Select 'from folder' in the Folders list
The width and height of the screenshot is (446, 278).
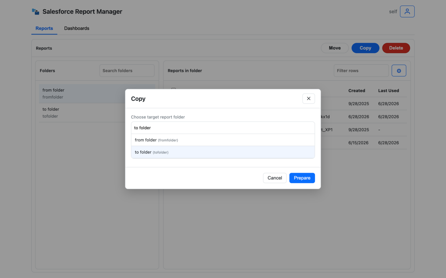tap(97, 93)
